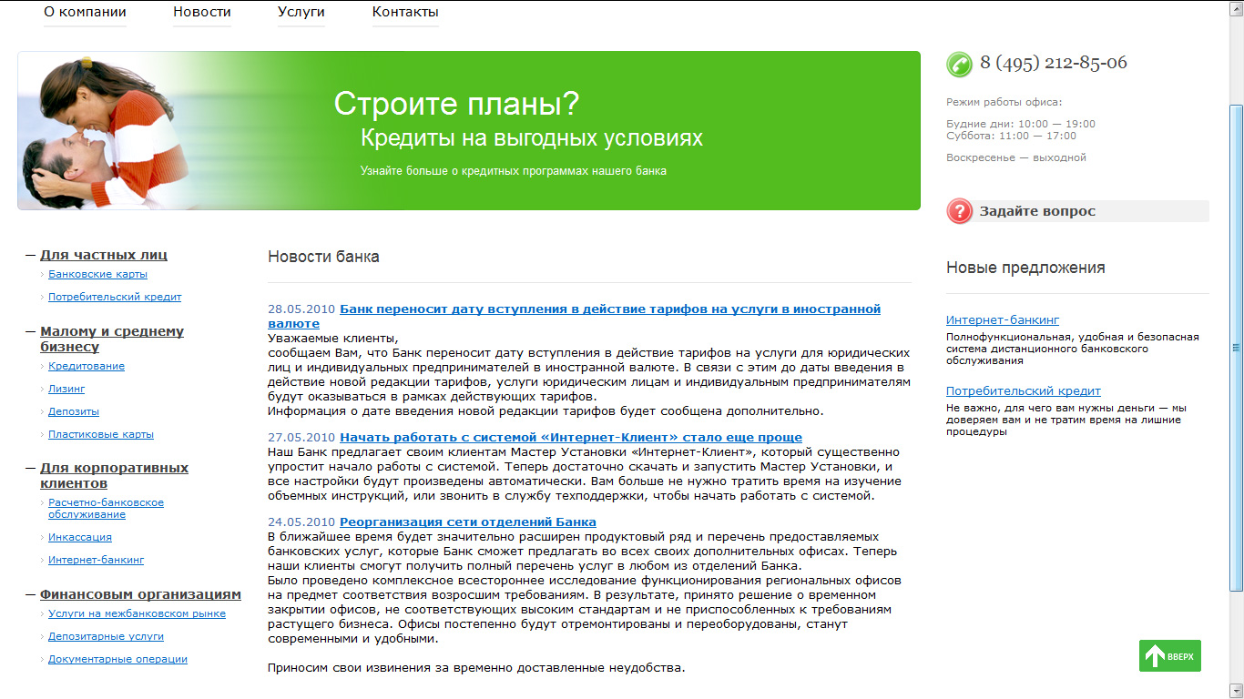Open news about тарифов в иностранной валюте

(x=574, y=316)
